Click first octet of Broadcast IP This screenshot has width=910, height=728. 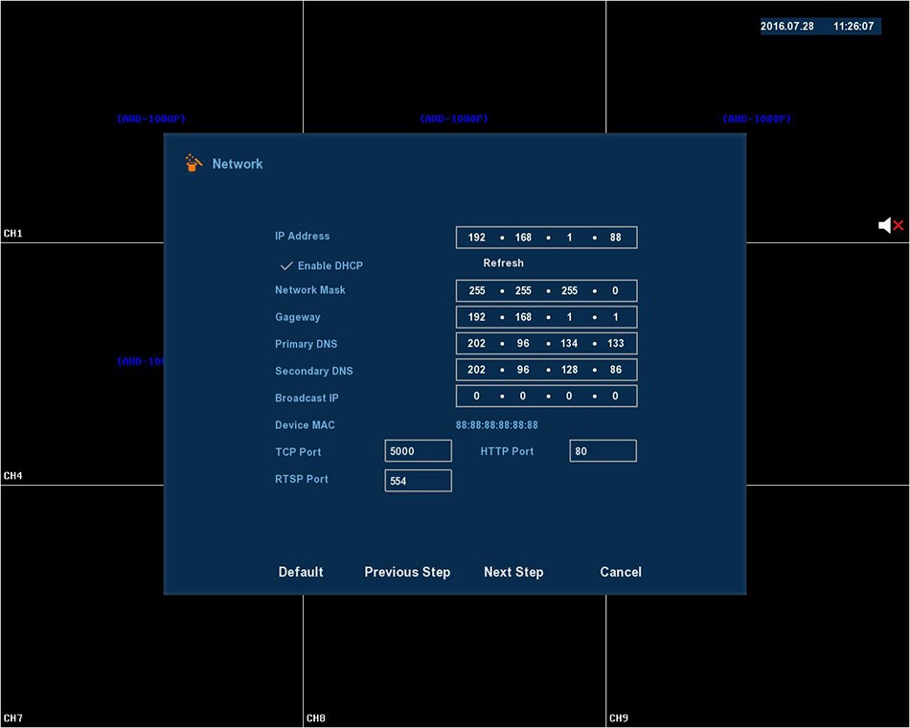[477, 397]
